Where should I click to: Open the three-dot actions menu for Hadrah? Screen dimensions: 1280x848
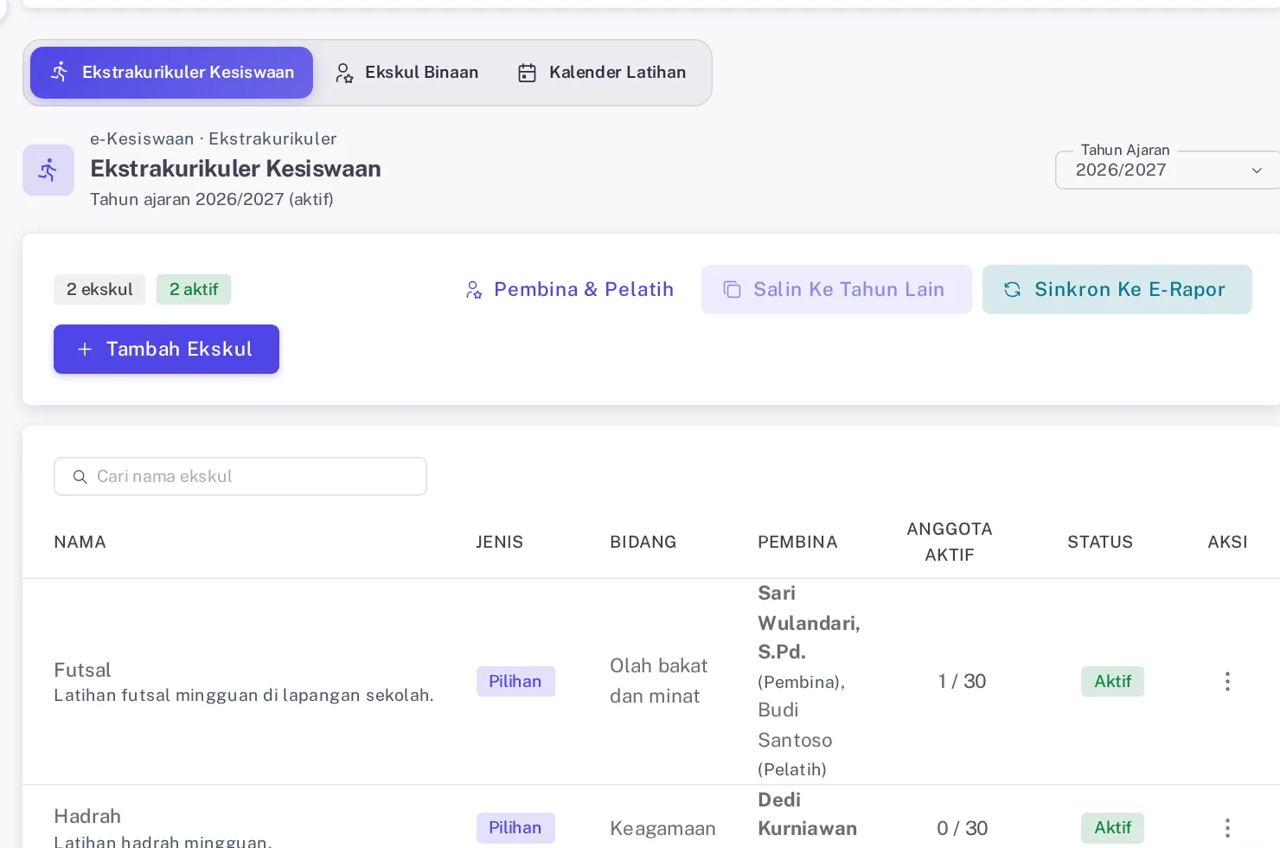tap(1227, 828)
